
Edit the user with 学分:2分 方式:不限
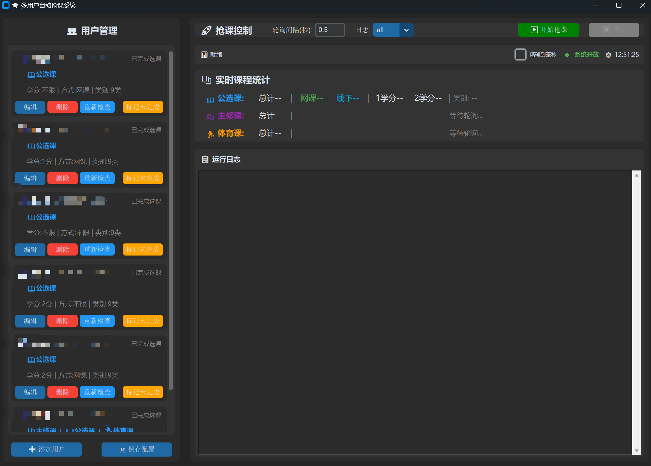[x=30, y=321]
